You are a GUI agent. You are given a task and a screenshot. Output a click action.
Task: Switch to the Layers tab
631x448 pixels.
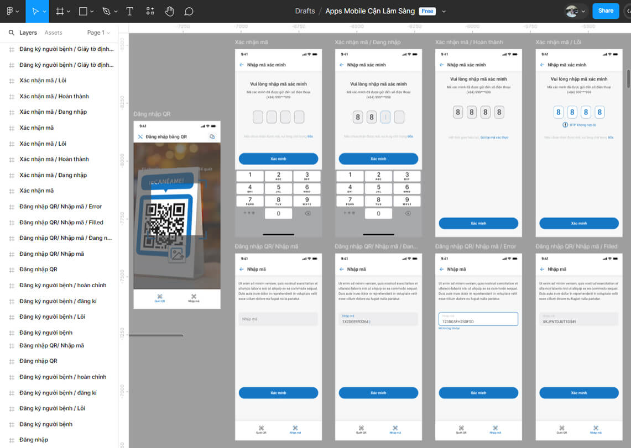tap(28, 33)
